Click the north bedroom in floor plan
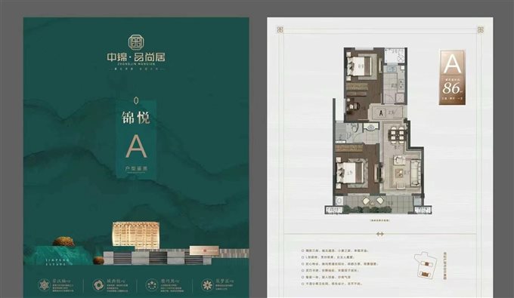Screen dimensions: 514x298 coord(364,66)
